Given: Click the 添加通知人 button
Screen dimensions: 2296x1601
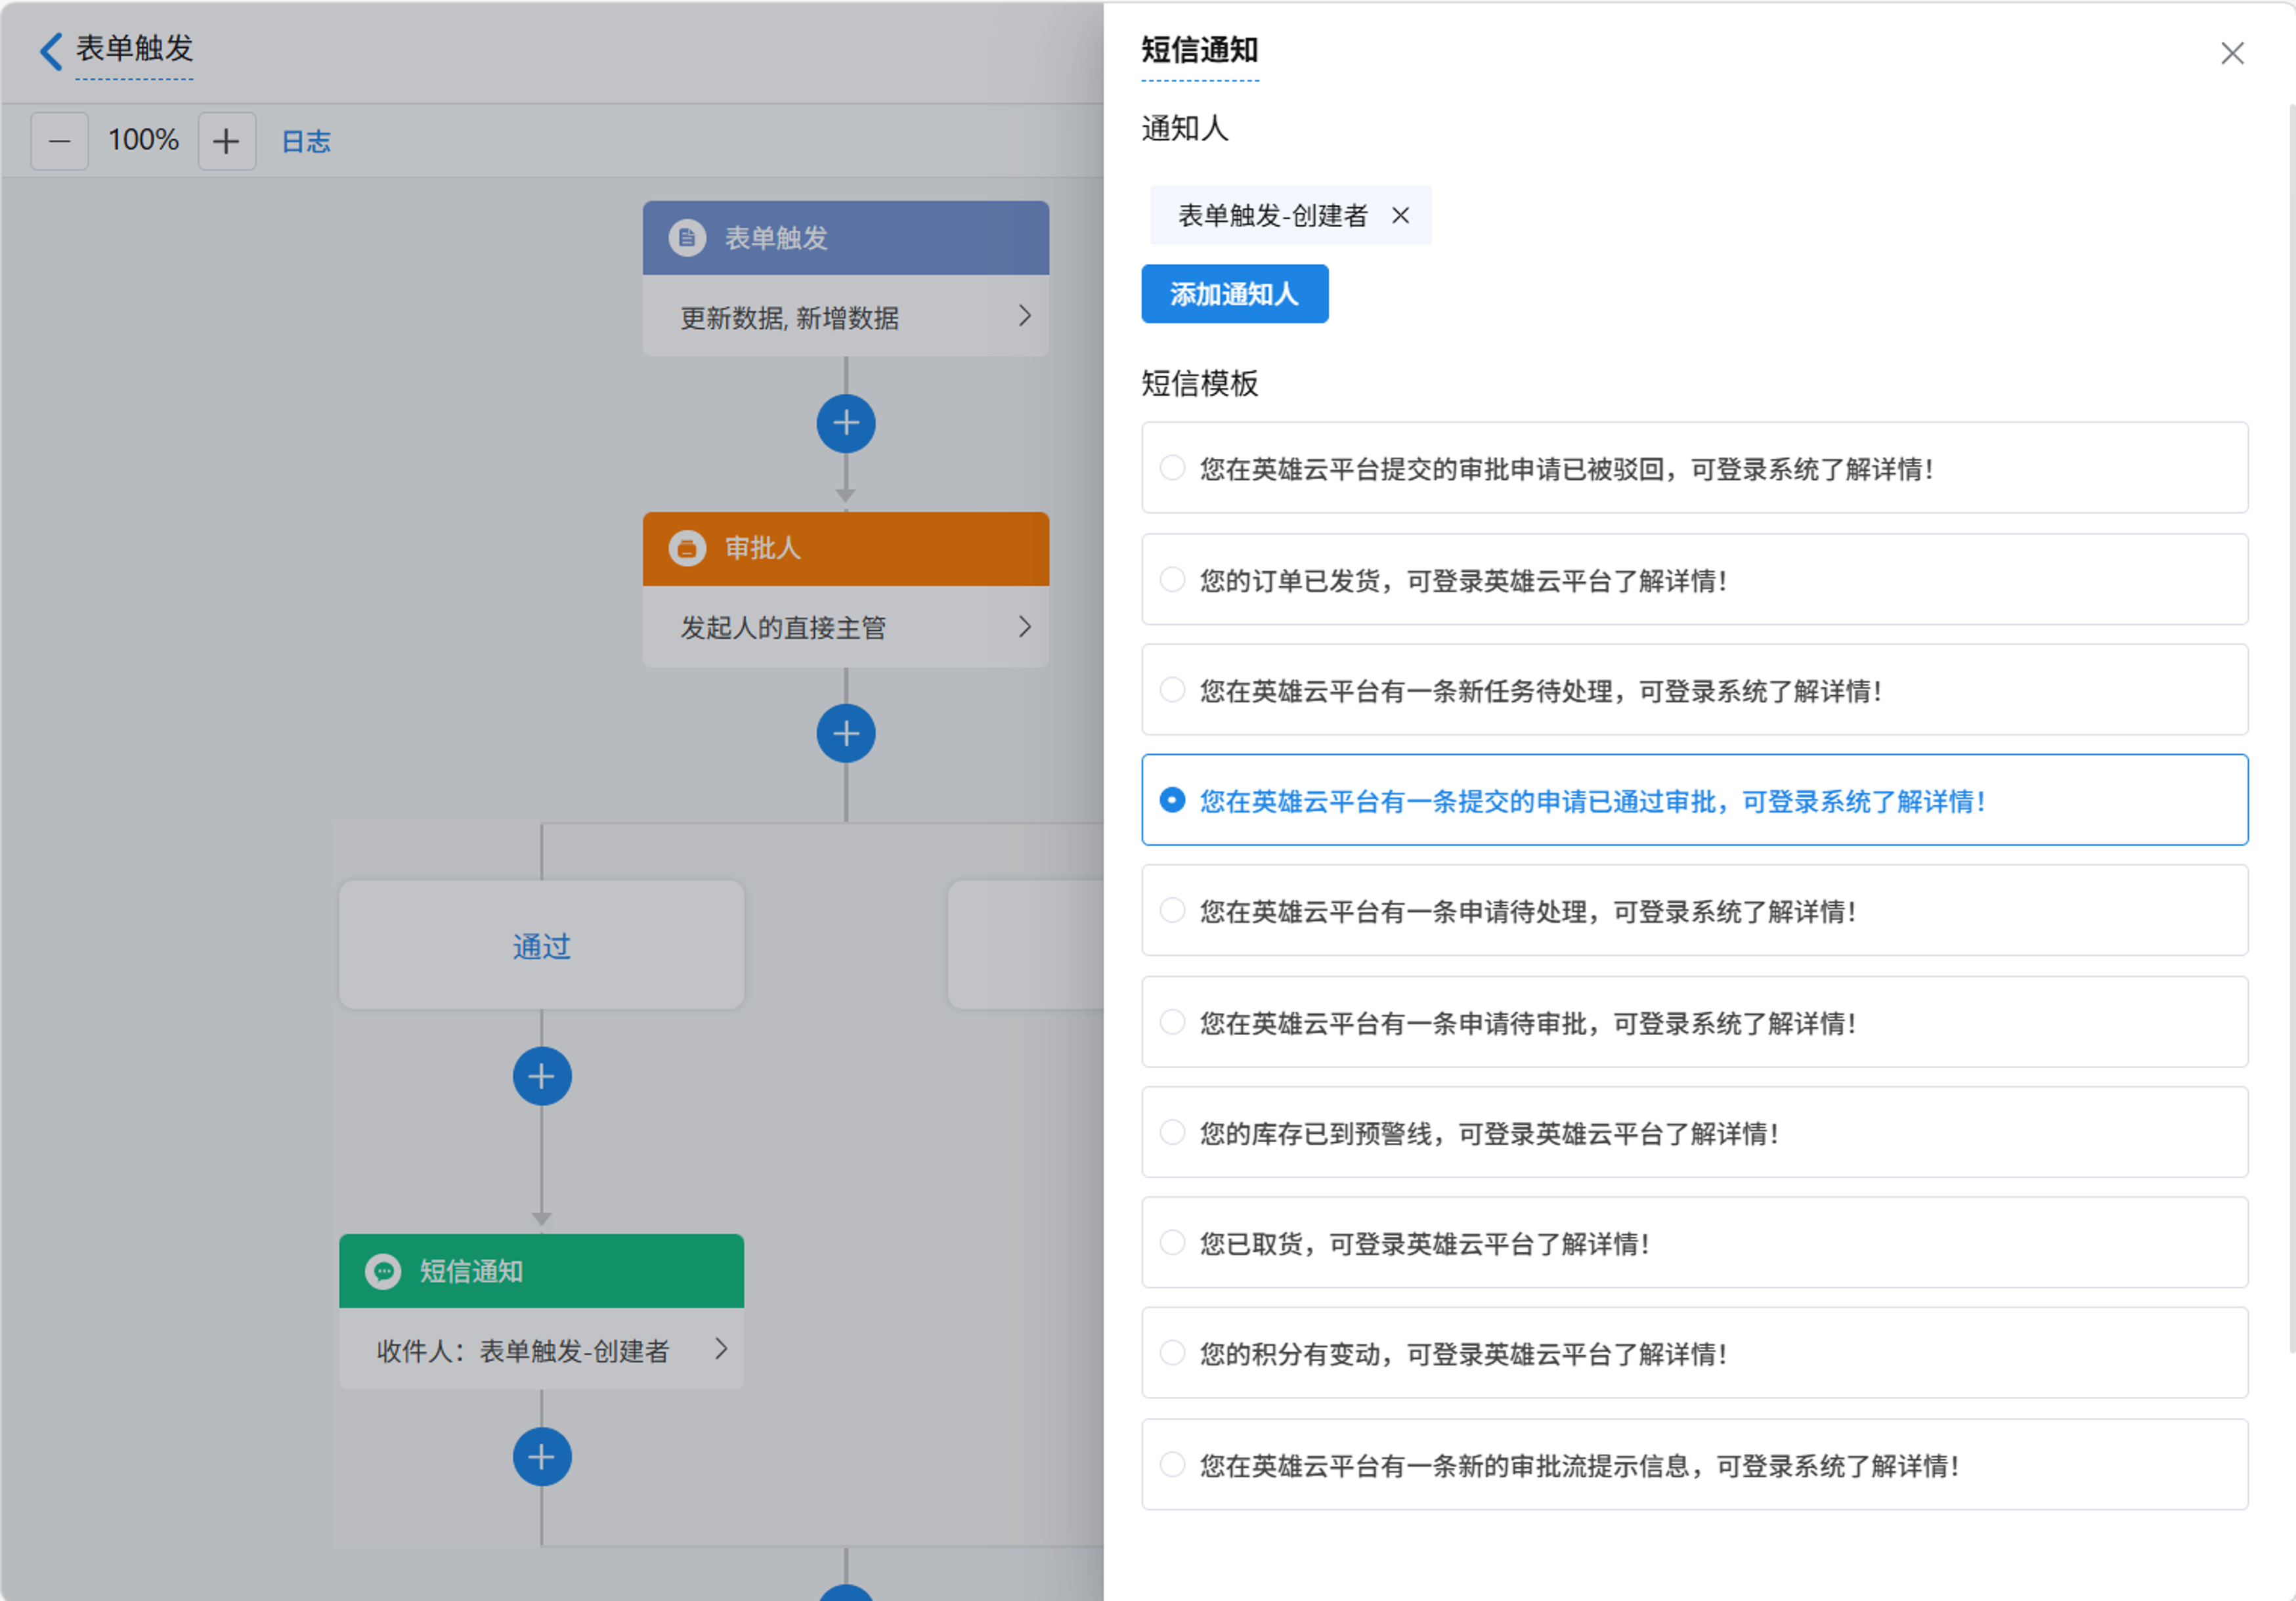Looking at the screenshot, I should click(x=1234, y=294).
